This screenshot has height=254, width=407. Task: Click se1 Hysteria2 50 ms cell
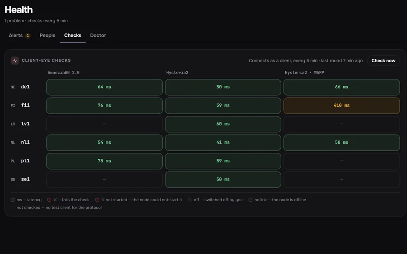(x=223, y=180)
